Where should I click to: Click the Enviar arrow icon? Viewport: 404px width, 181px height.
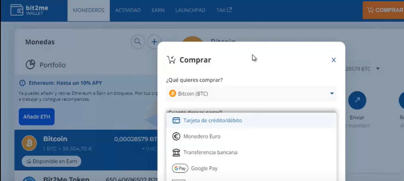[357, 100]
